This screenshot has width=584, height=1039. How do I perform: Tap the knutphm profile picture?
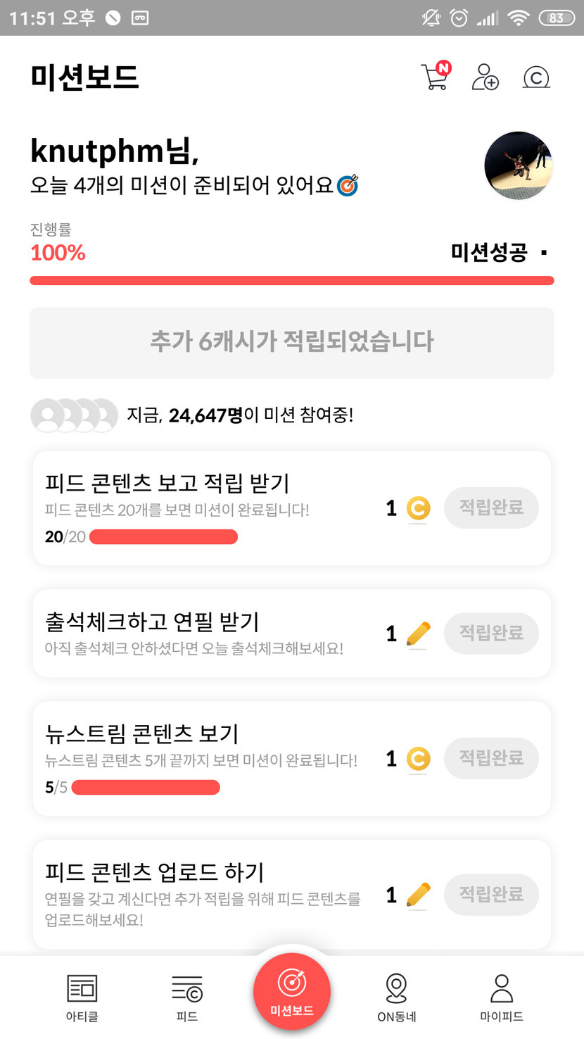(519, 165)
